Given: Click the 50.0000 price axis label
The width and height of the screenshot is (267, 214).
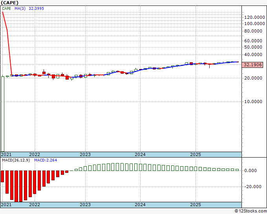Looking at the screenshot, I should point(253,47).
